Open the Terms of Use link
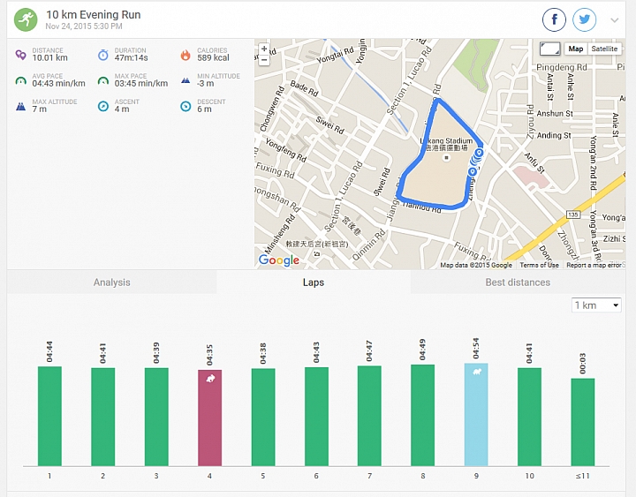 click(539, 265)
